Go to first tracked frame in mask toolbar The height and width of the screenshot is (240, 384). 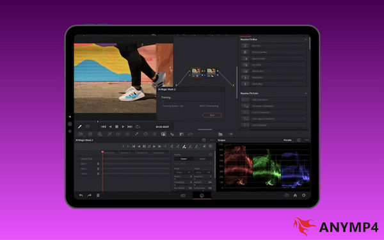134,147
